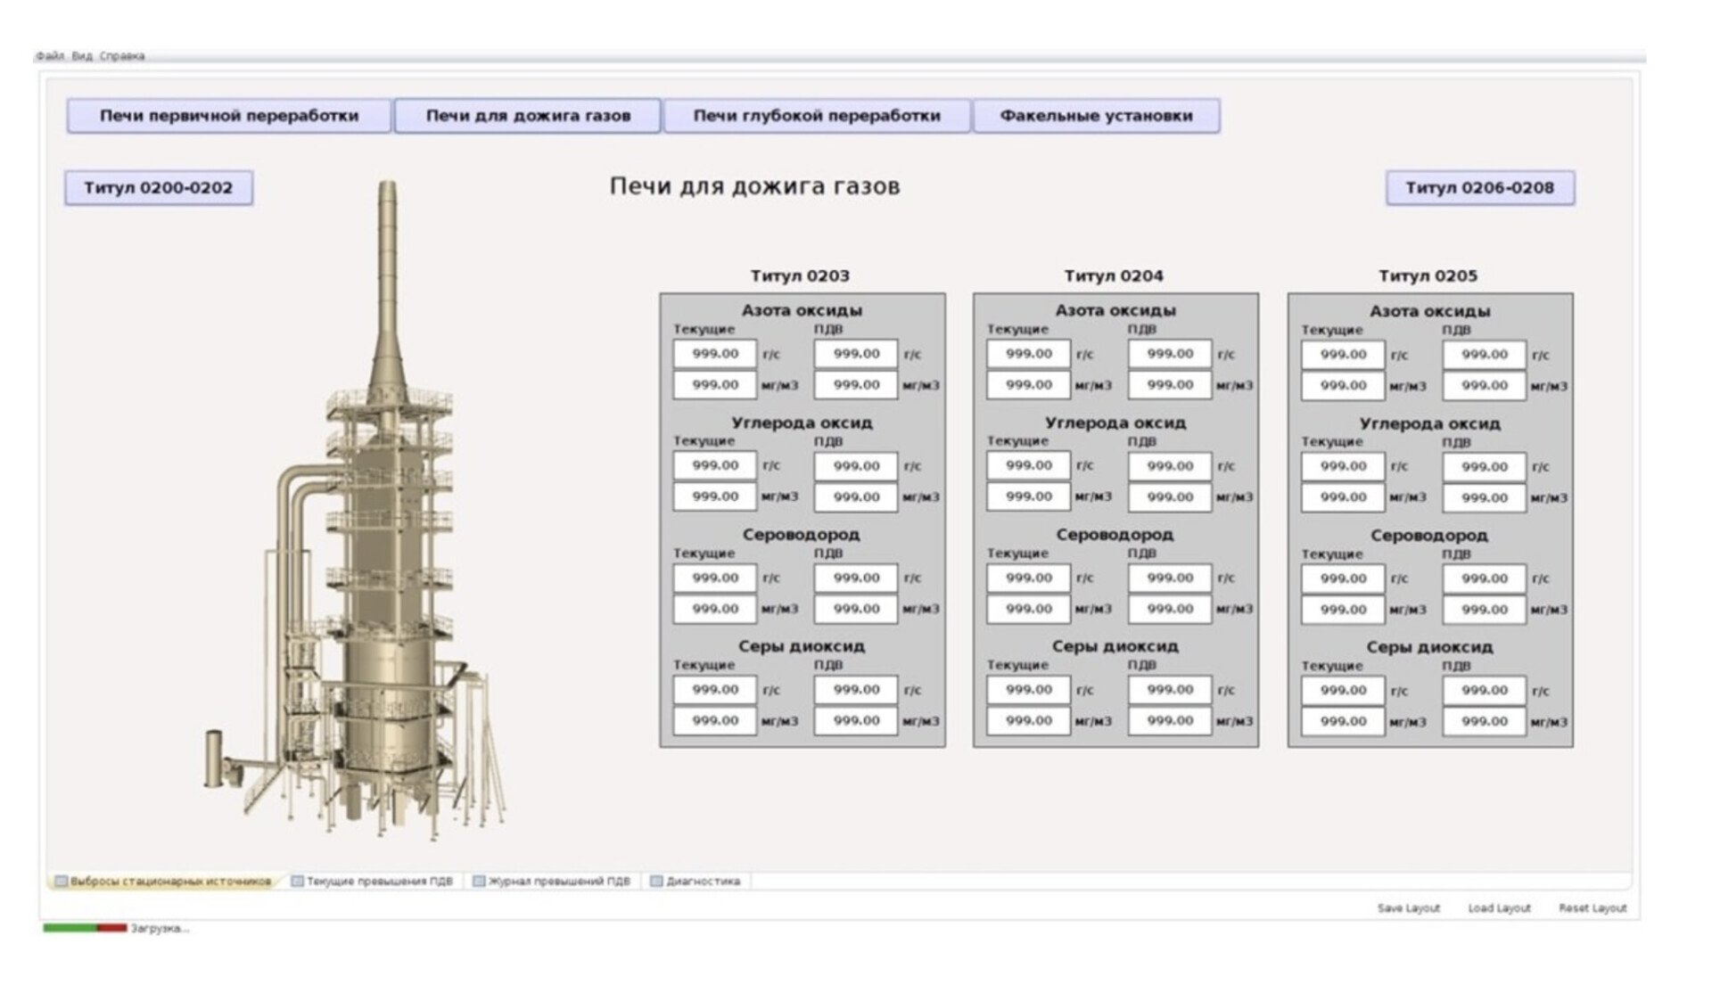
Task: Click the Журнал превышений ПДВ tab icon
Action: pyautogui.click(x=479, y=882)
